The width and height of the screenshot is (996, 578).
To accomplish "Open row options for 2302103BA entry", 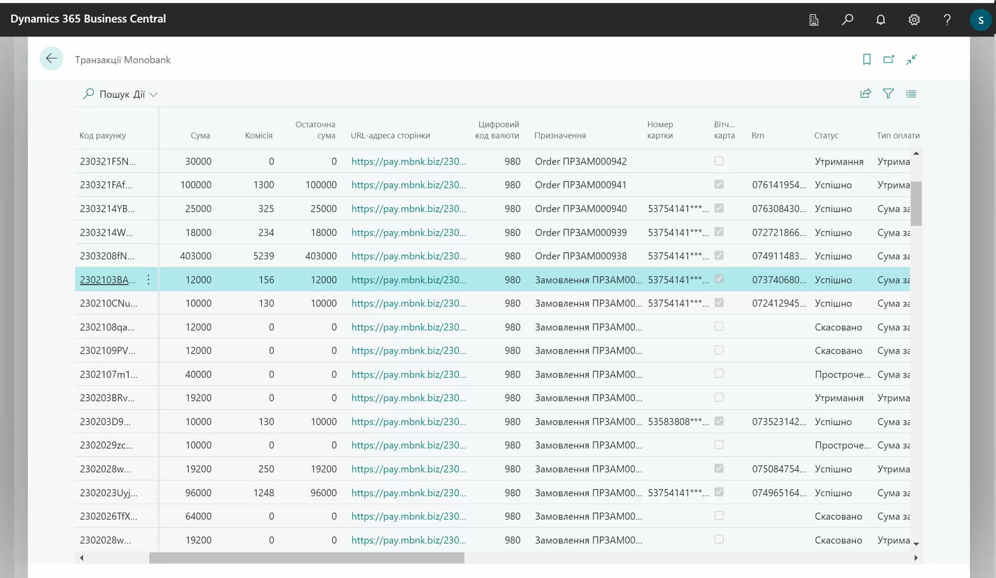I will [x=148, y=279].
